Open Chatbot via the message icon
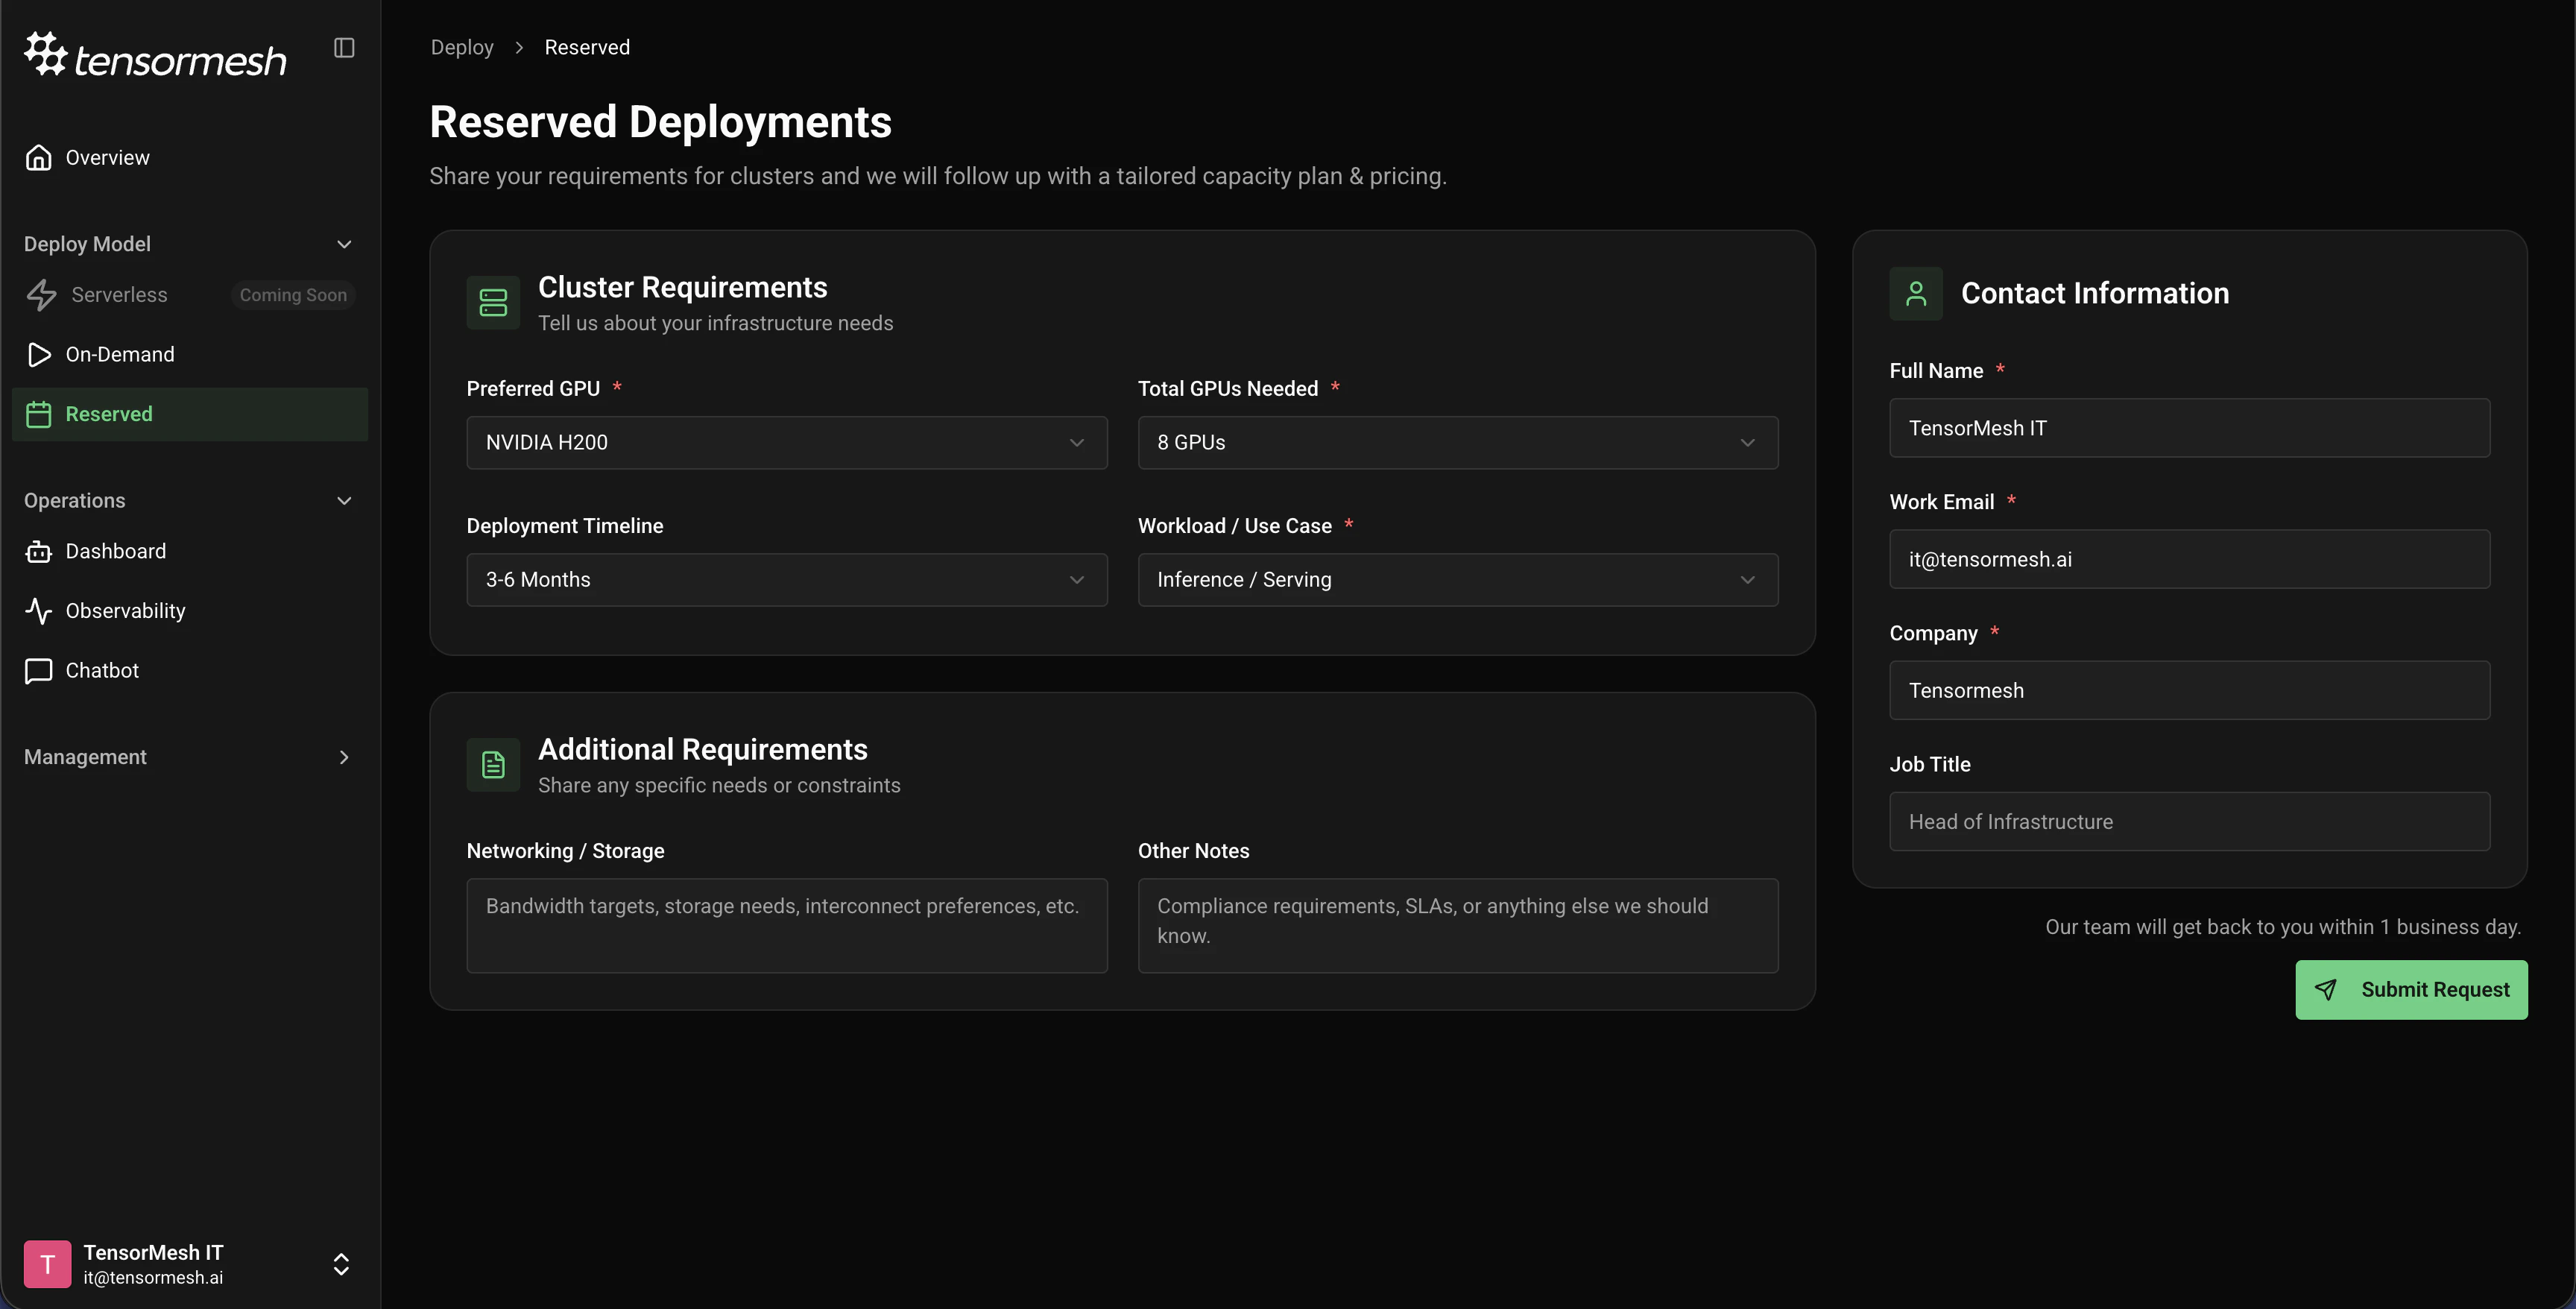Viewport: 2576px width, 1309px height. [x=39, y=671]
